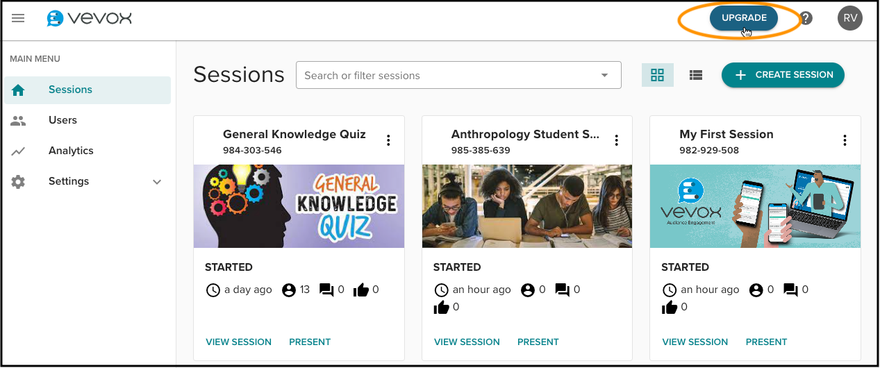
Task: View the General Knowledge Quiz session
Action: point(239,342)
